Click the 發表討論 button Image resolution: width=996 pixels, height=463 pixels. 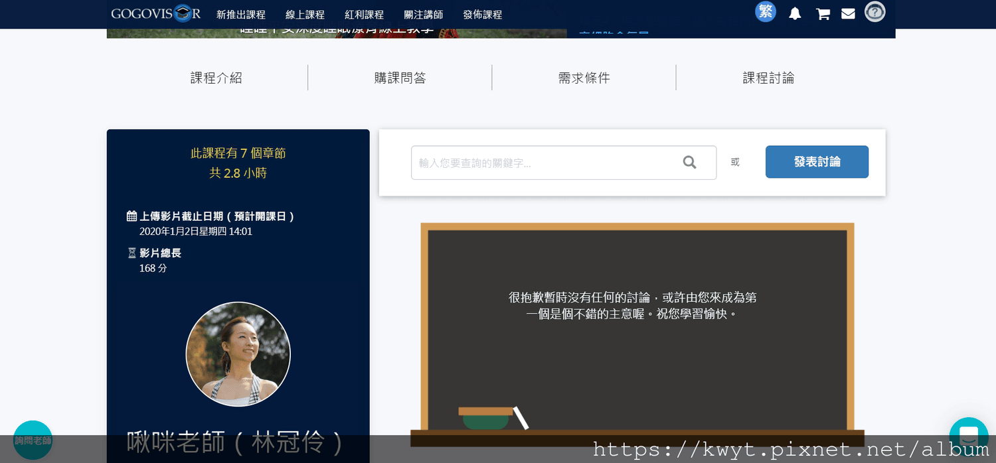(x=817, y=162)
